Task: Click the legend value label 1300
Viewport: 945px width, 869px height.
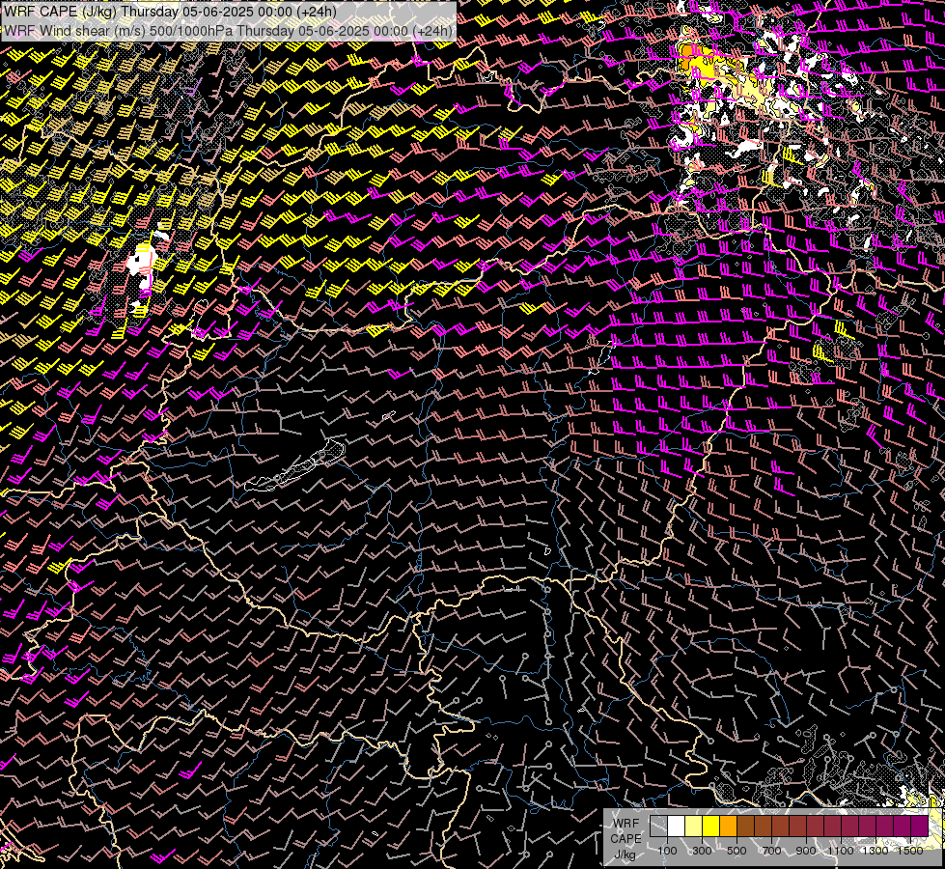Action: [876, 851]
